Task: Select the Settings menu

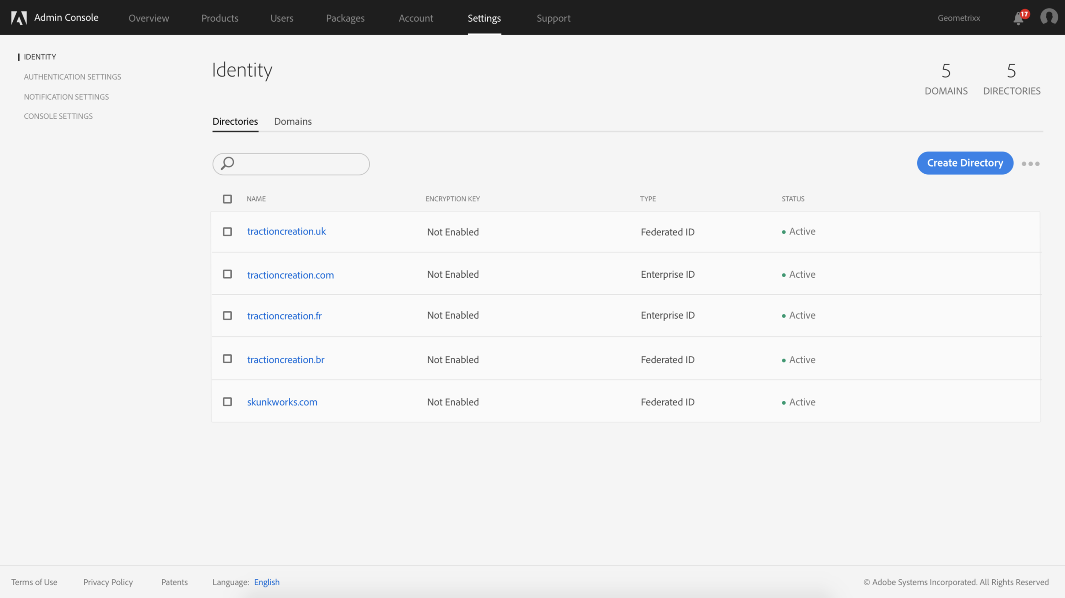Action: tap(484, 18)
